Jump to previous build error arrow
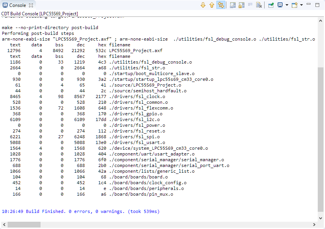This screenshot has height=229, width=325. pos(211,5)
